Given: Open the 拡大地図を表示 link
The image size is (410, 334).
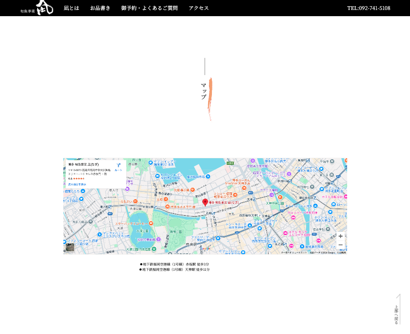Looking at the screenshot, I should click(77, 184).
